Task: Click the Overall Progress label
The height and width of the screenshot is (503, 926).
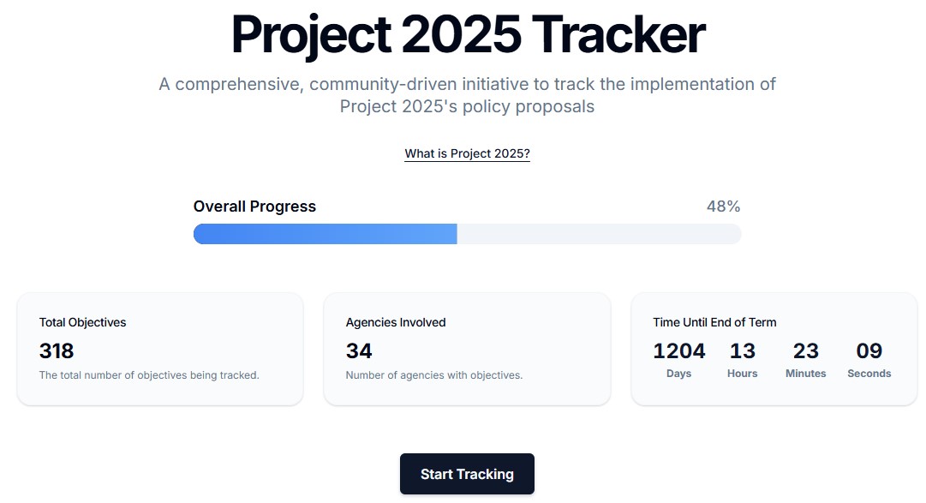Action: pyautogui.click(x=254, y=207)
